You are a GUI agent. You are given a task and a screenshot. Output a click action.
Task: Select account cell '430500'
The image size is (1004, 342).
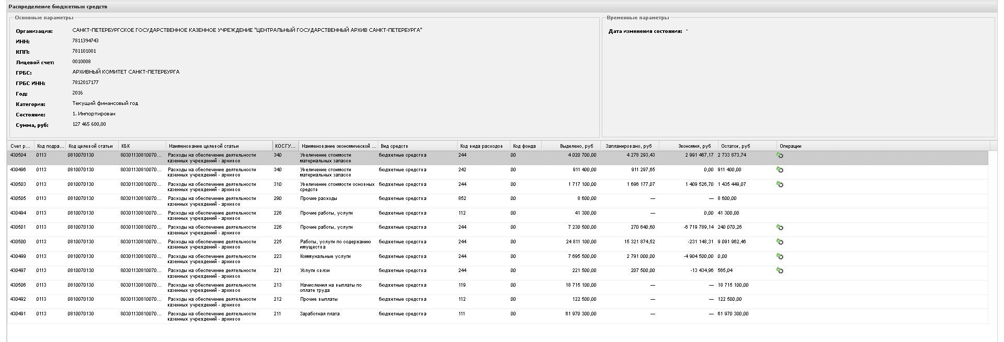click(x=18, y=242)
